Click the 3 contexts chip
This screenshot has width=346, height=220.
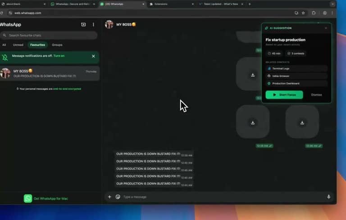click(296, 53)
